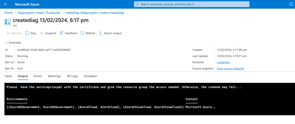Focus the Search resources, services, and docs field
Screen dimensions: 295x124
[192, 4]
